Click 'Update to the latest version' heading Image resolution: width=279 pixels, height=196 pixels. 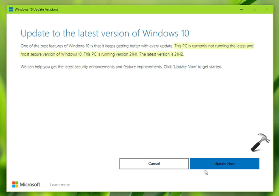(x=105, y=33)
